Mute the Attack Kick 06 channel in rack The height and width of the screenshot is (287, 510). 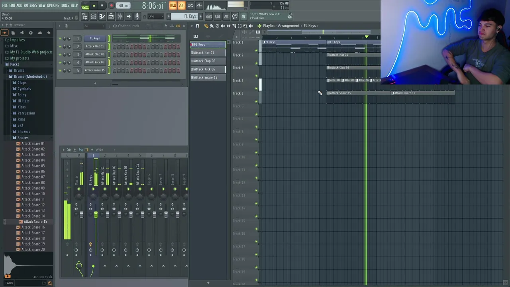point(60,62)
